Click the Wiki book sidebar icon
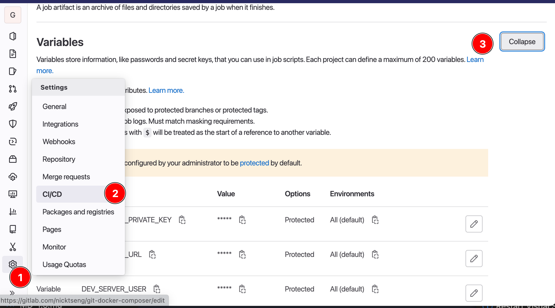Viewport: 555px width, 308px height. 13,229
